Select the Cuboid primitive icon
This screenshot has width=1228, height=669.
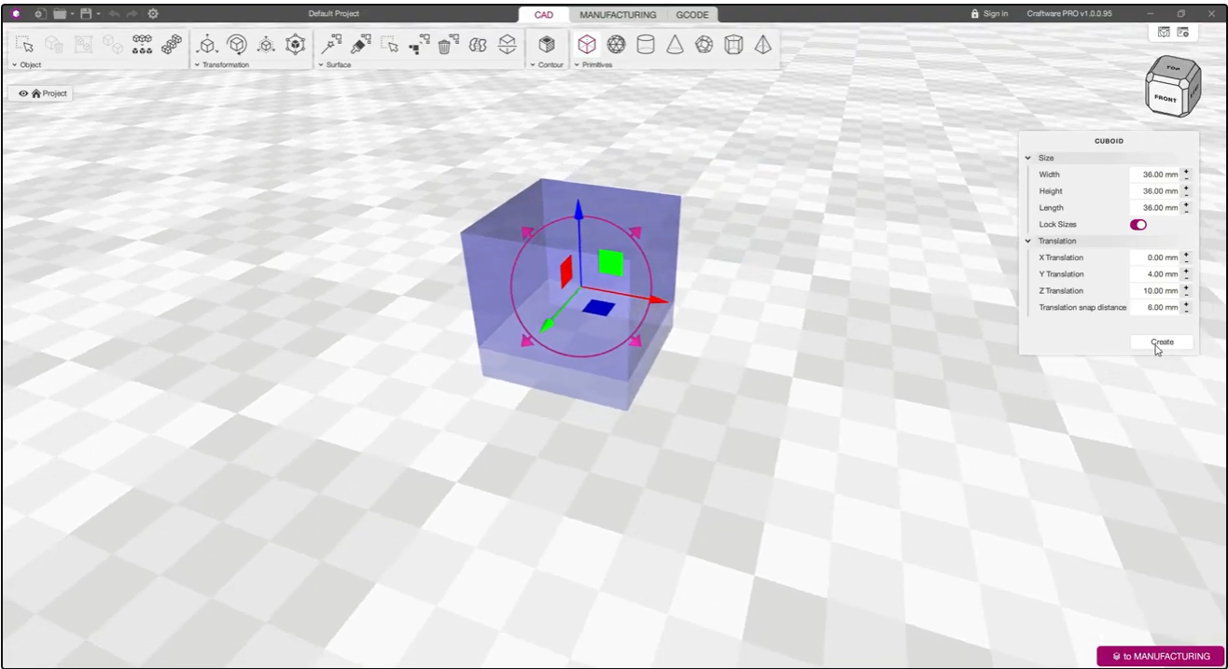(587, 44)
